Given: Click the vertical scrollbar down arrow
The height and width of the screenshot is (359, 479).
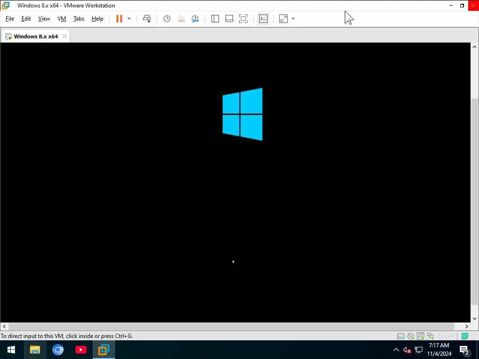Looking at the screenshot, I should coord(474,319).
